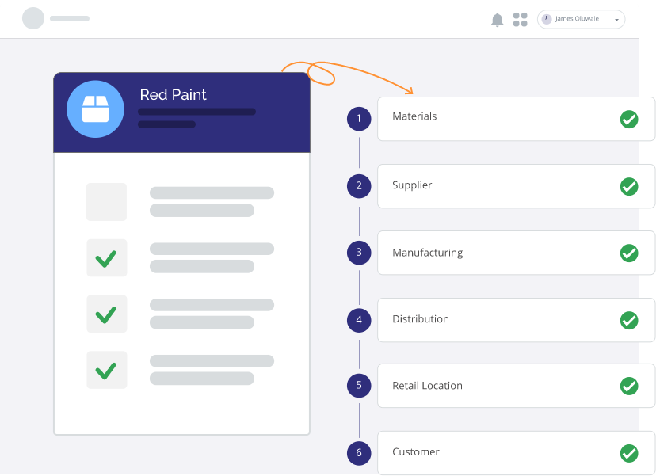The image size is (656, 476).
Task: Select step number 6 circle
Action: click(x=359, y=453)
